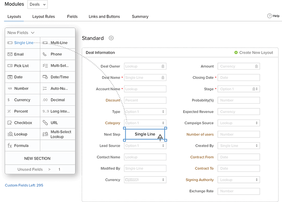Pick the Number field type
The image size is (282, 202).
[23, 89]
